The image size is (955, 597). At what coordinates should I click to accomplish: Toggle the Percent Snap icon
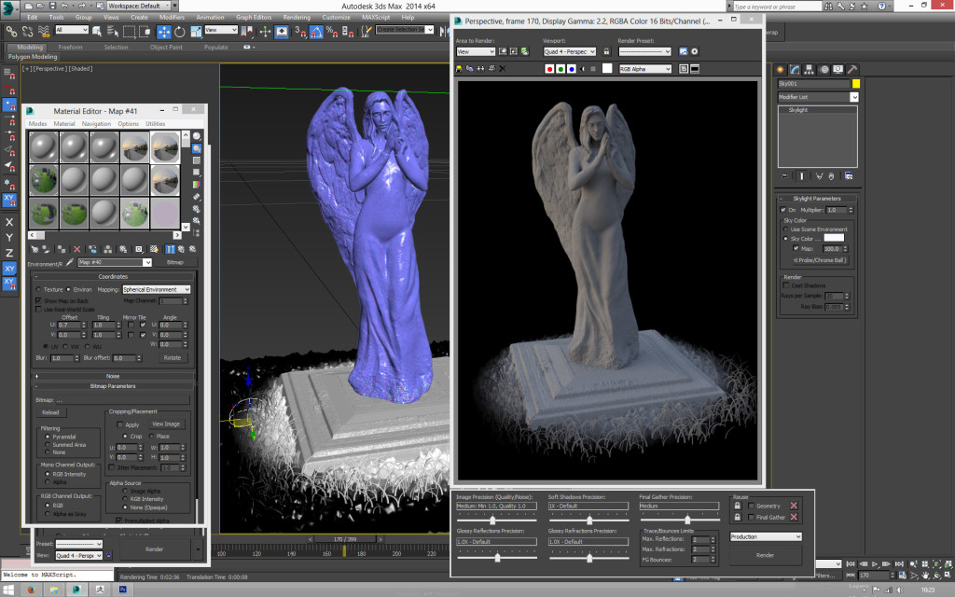pyautogui.click(x=332, y=31)
